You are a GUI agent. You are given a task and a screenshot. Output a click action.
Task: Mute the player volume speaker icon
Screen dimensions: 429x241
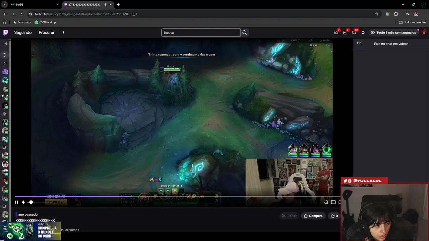[23, 202]
